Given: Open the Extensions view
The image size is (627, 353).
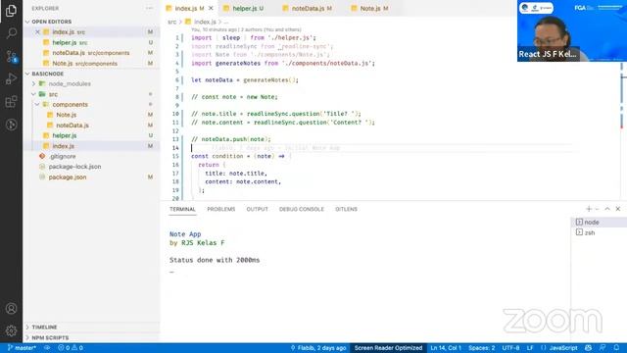Looking at the screenshot, I should coord(11,102).
